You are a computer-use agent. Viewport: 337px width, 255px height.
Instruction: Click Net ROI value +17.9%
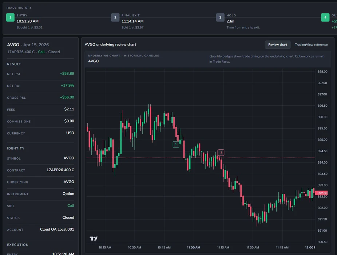(x=67, y=86)
